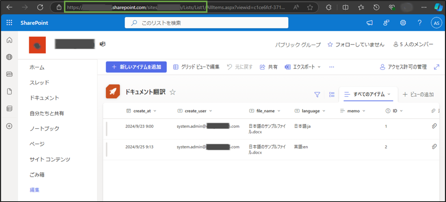Image resolution: width=446 pixels, height=202 pixels.
Task: Go to SharePoint home in left rail
Action: [x=10, y=40]
